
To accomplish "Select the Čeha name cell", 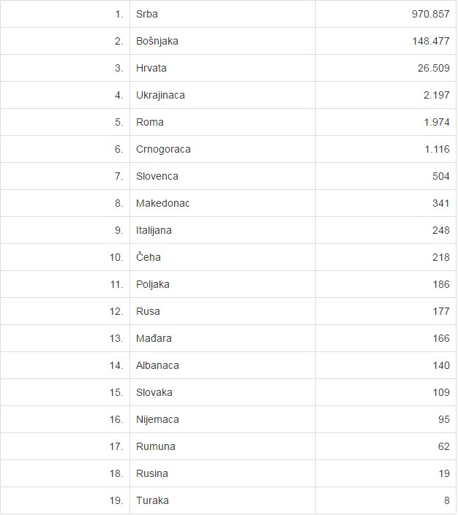I will click(x=149, y=257).
